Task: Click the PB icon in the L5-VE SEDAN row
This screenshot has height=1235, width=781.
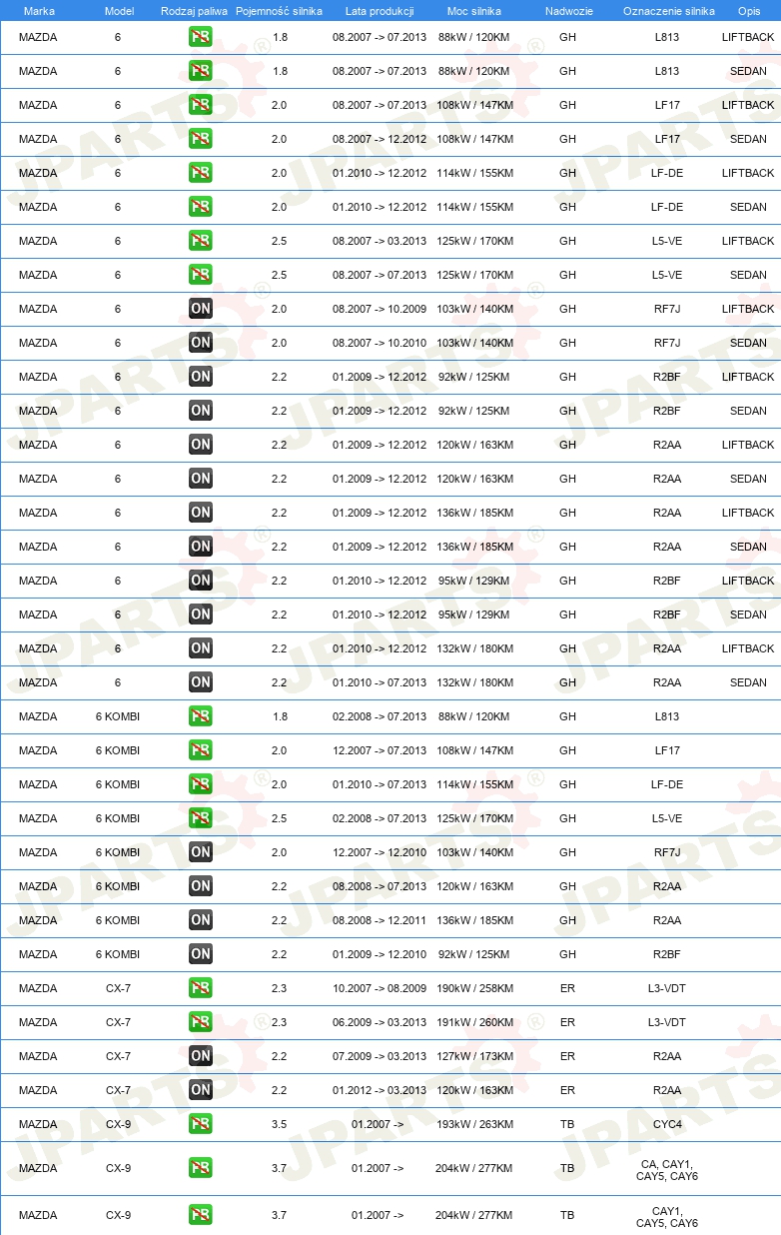Action: [x=201, y=275]
